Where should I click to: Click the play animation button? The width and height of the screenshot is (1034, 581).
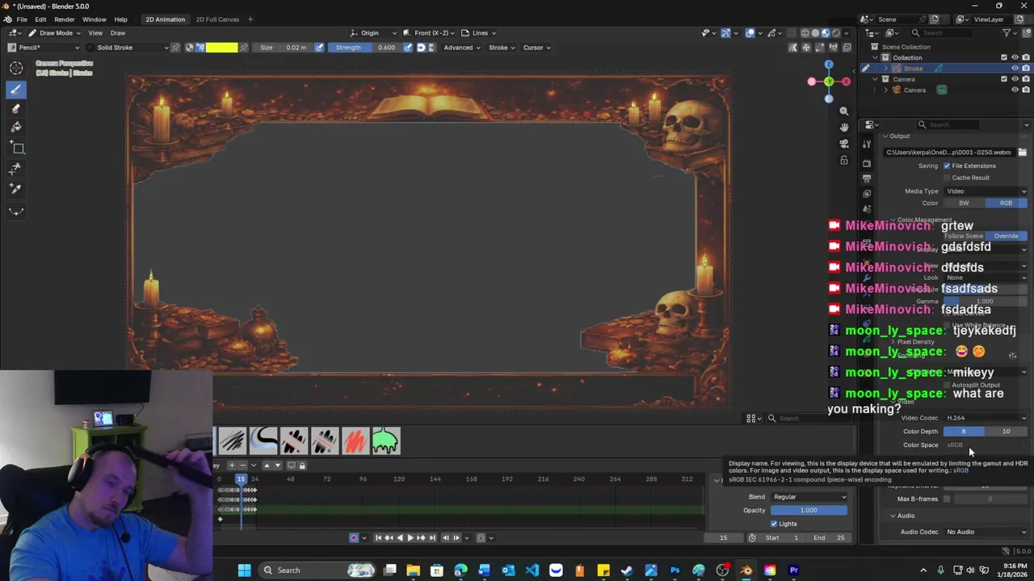coord(410,537)
